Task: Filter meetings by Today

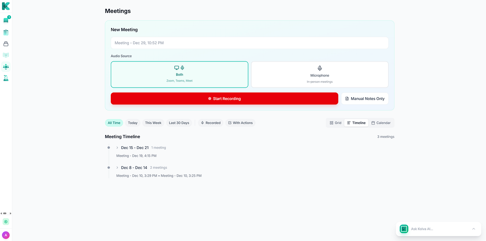Action: point(133,123)
